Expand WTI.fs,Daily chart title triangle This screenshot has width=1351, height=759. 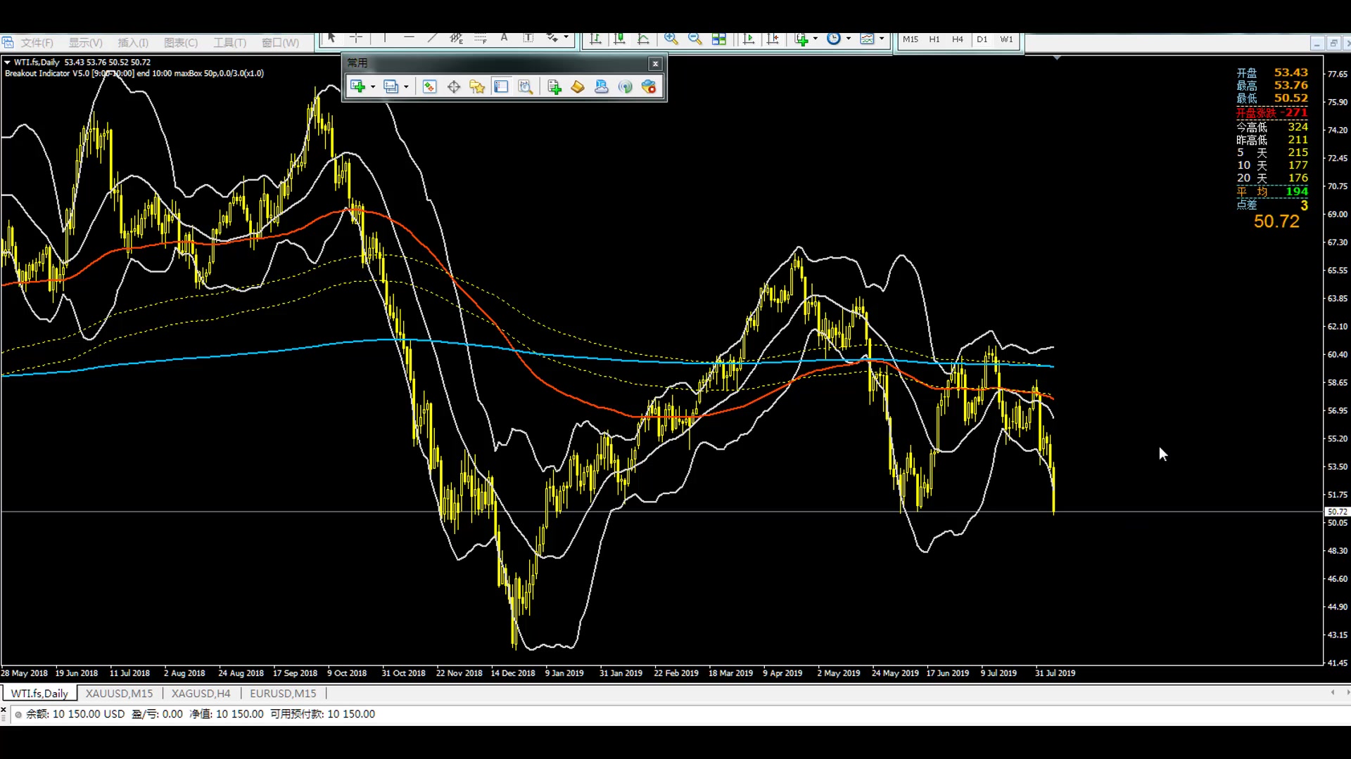pos(7,63)
